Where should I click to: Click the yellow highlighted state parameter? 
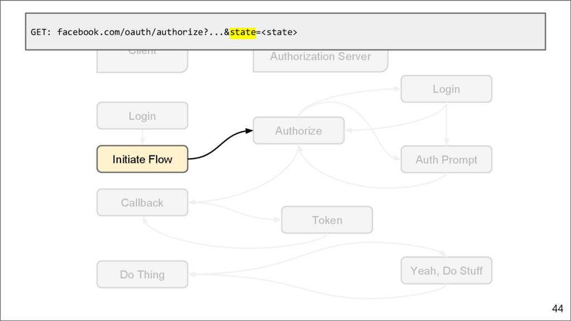243,32
